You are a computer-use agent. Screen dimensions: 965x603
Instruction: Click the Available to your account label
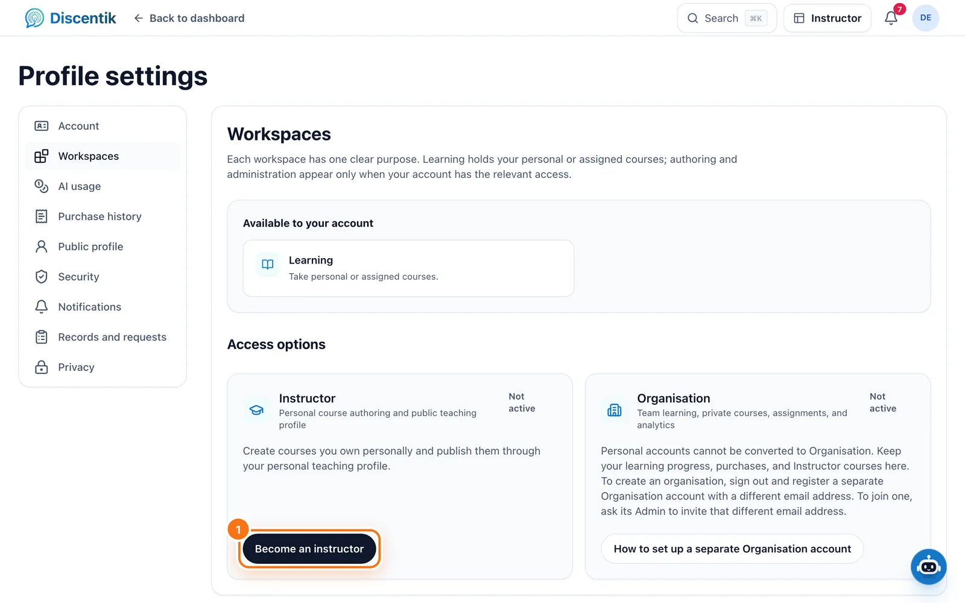pyautogui.click(x=308, y=223)
